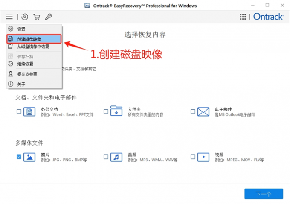Enable the 视频 checkbox
This screenshot has width=290, height=204.
193,157
